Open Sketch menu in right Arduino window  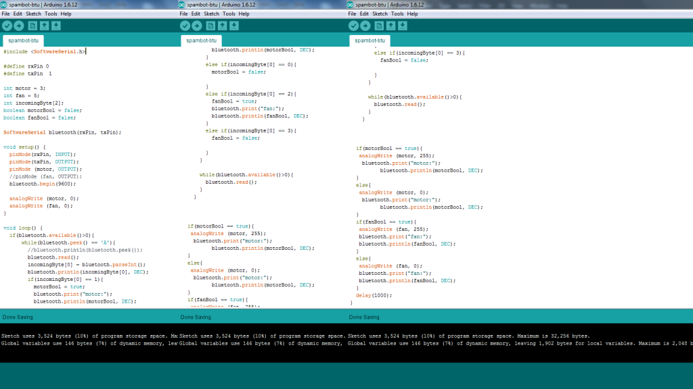point(380,14)
